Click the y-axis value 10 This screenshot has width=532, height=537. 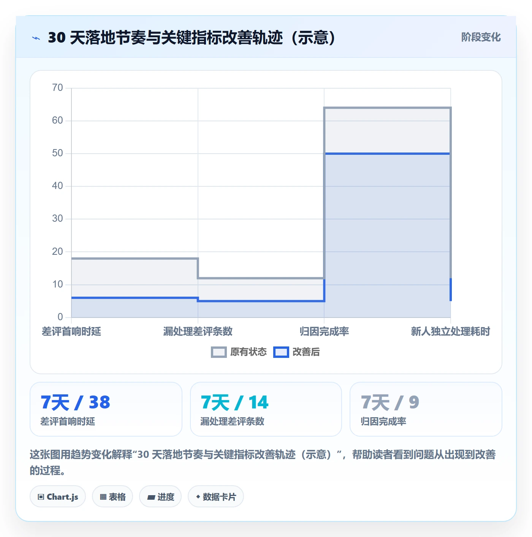[57, 284]
